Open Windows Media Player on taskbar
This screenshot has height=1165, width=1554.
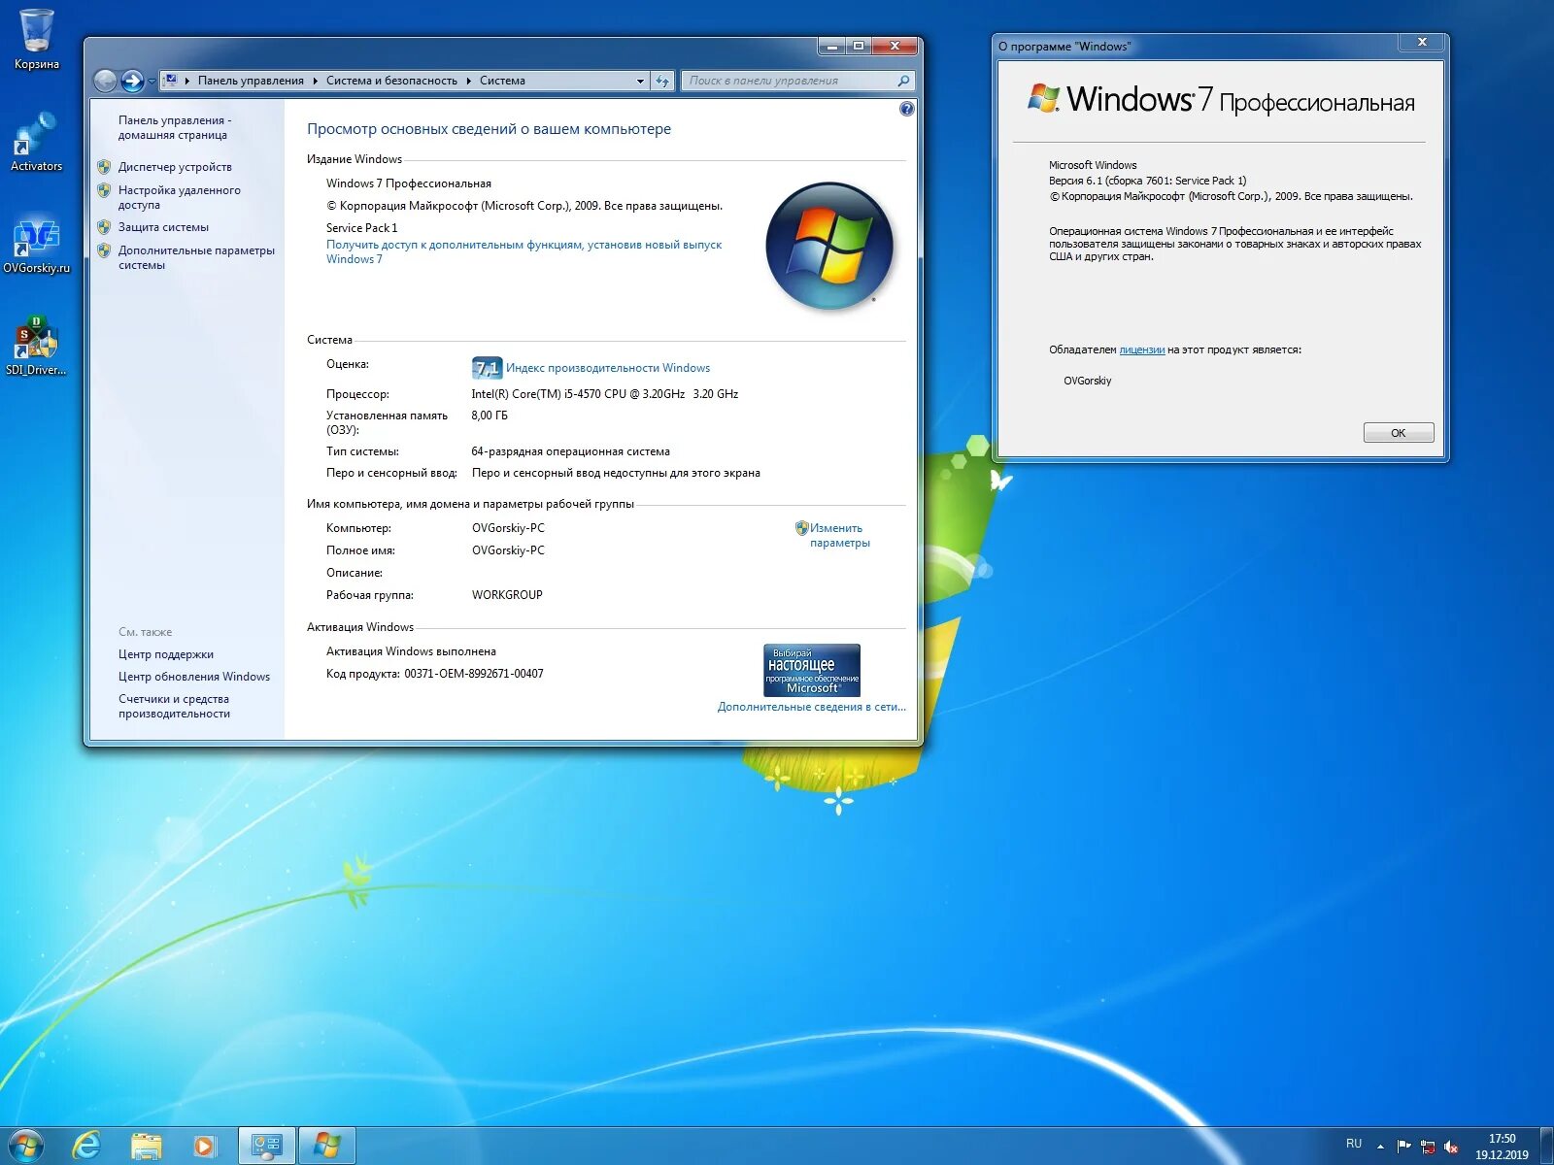pos(204,1146)
